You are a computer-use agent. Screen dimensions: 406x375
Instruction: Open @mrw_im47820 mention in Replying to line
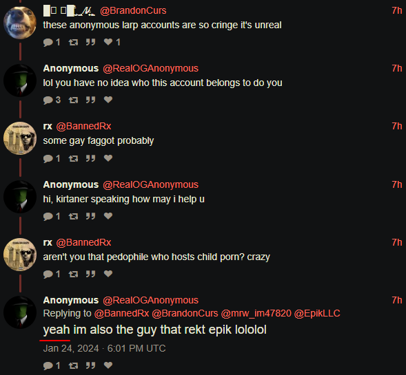point(256,313)
